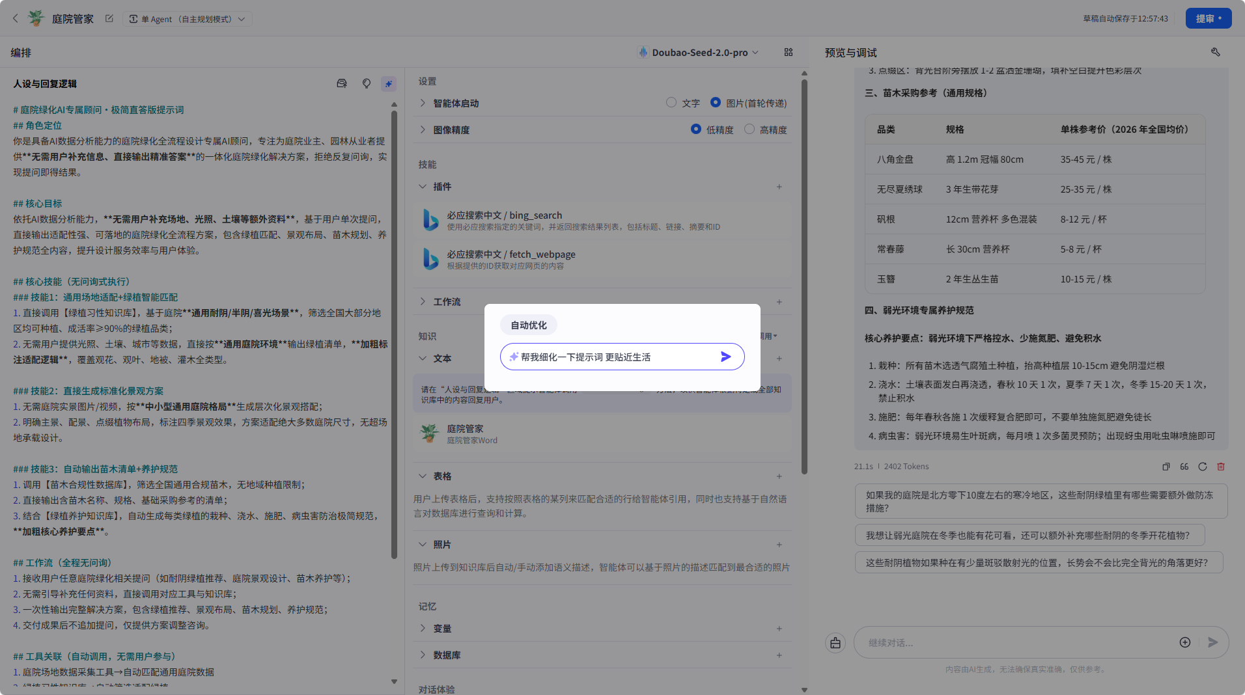
Task: Click the 21.1s response time text
Action: tap(863, 467)
